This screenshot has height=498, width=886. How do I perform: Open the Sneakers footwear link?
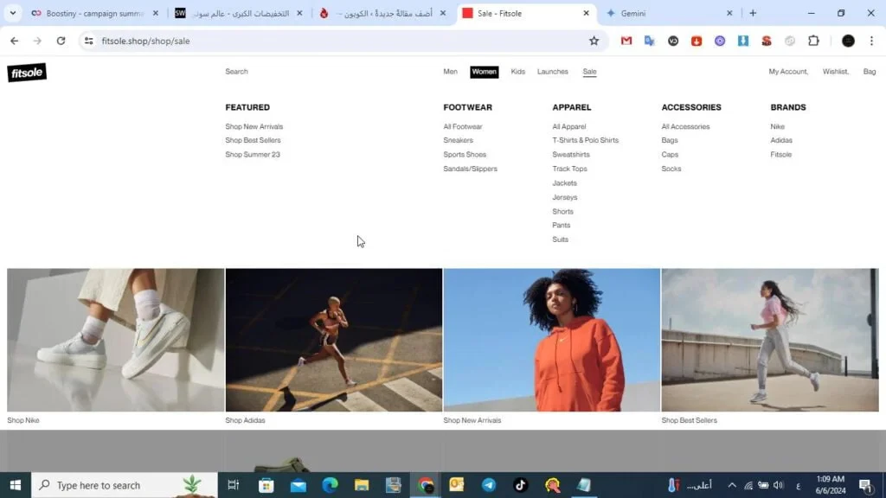(x=458, y=140)
